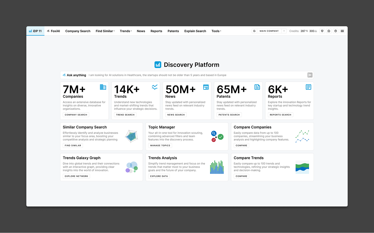
Task: Click FIND SIMILAR under Similar Company Search
Action: (x=73, y=145)
